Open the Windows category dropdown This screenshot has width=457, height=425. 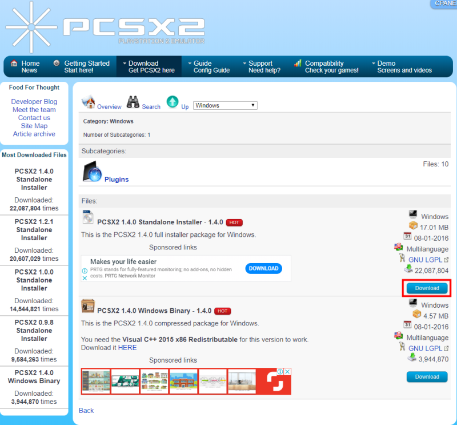(x=225, y=105)
